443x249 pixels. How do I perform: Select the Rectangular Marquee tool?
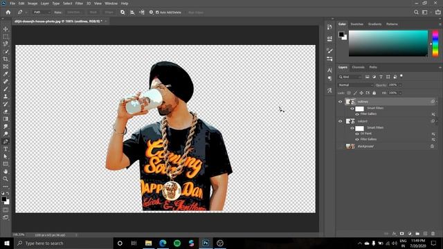6,37
